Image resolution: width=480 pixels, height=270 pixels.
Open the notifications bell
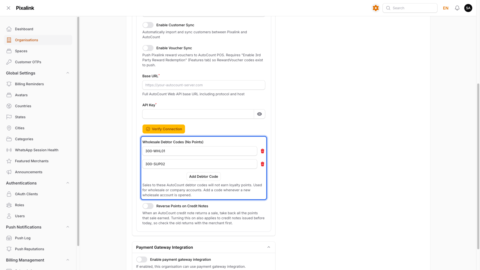point(457,8)
